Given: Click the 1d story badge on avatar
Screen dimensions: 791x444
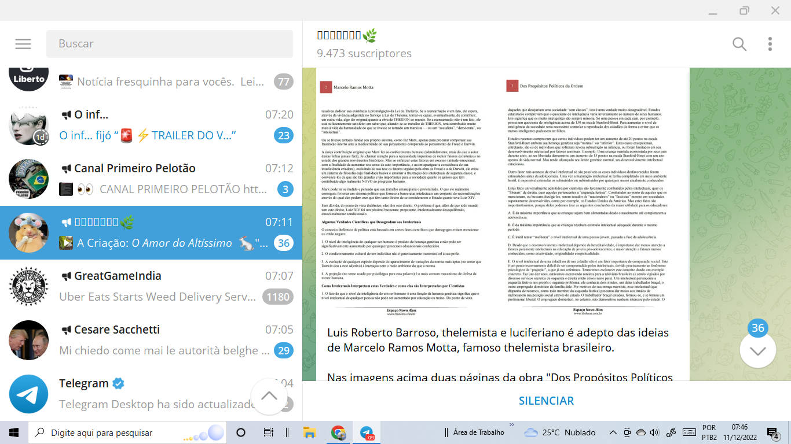Looking at the screenshot, I should coord(41,138).
